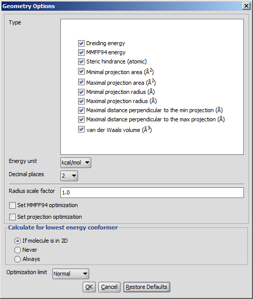The height and width of the screenshot is (299, 253).
Task: Uncheck the Dreiding energy checkbox
Action: tap(81, 43)
